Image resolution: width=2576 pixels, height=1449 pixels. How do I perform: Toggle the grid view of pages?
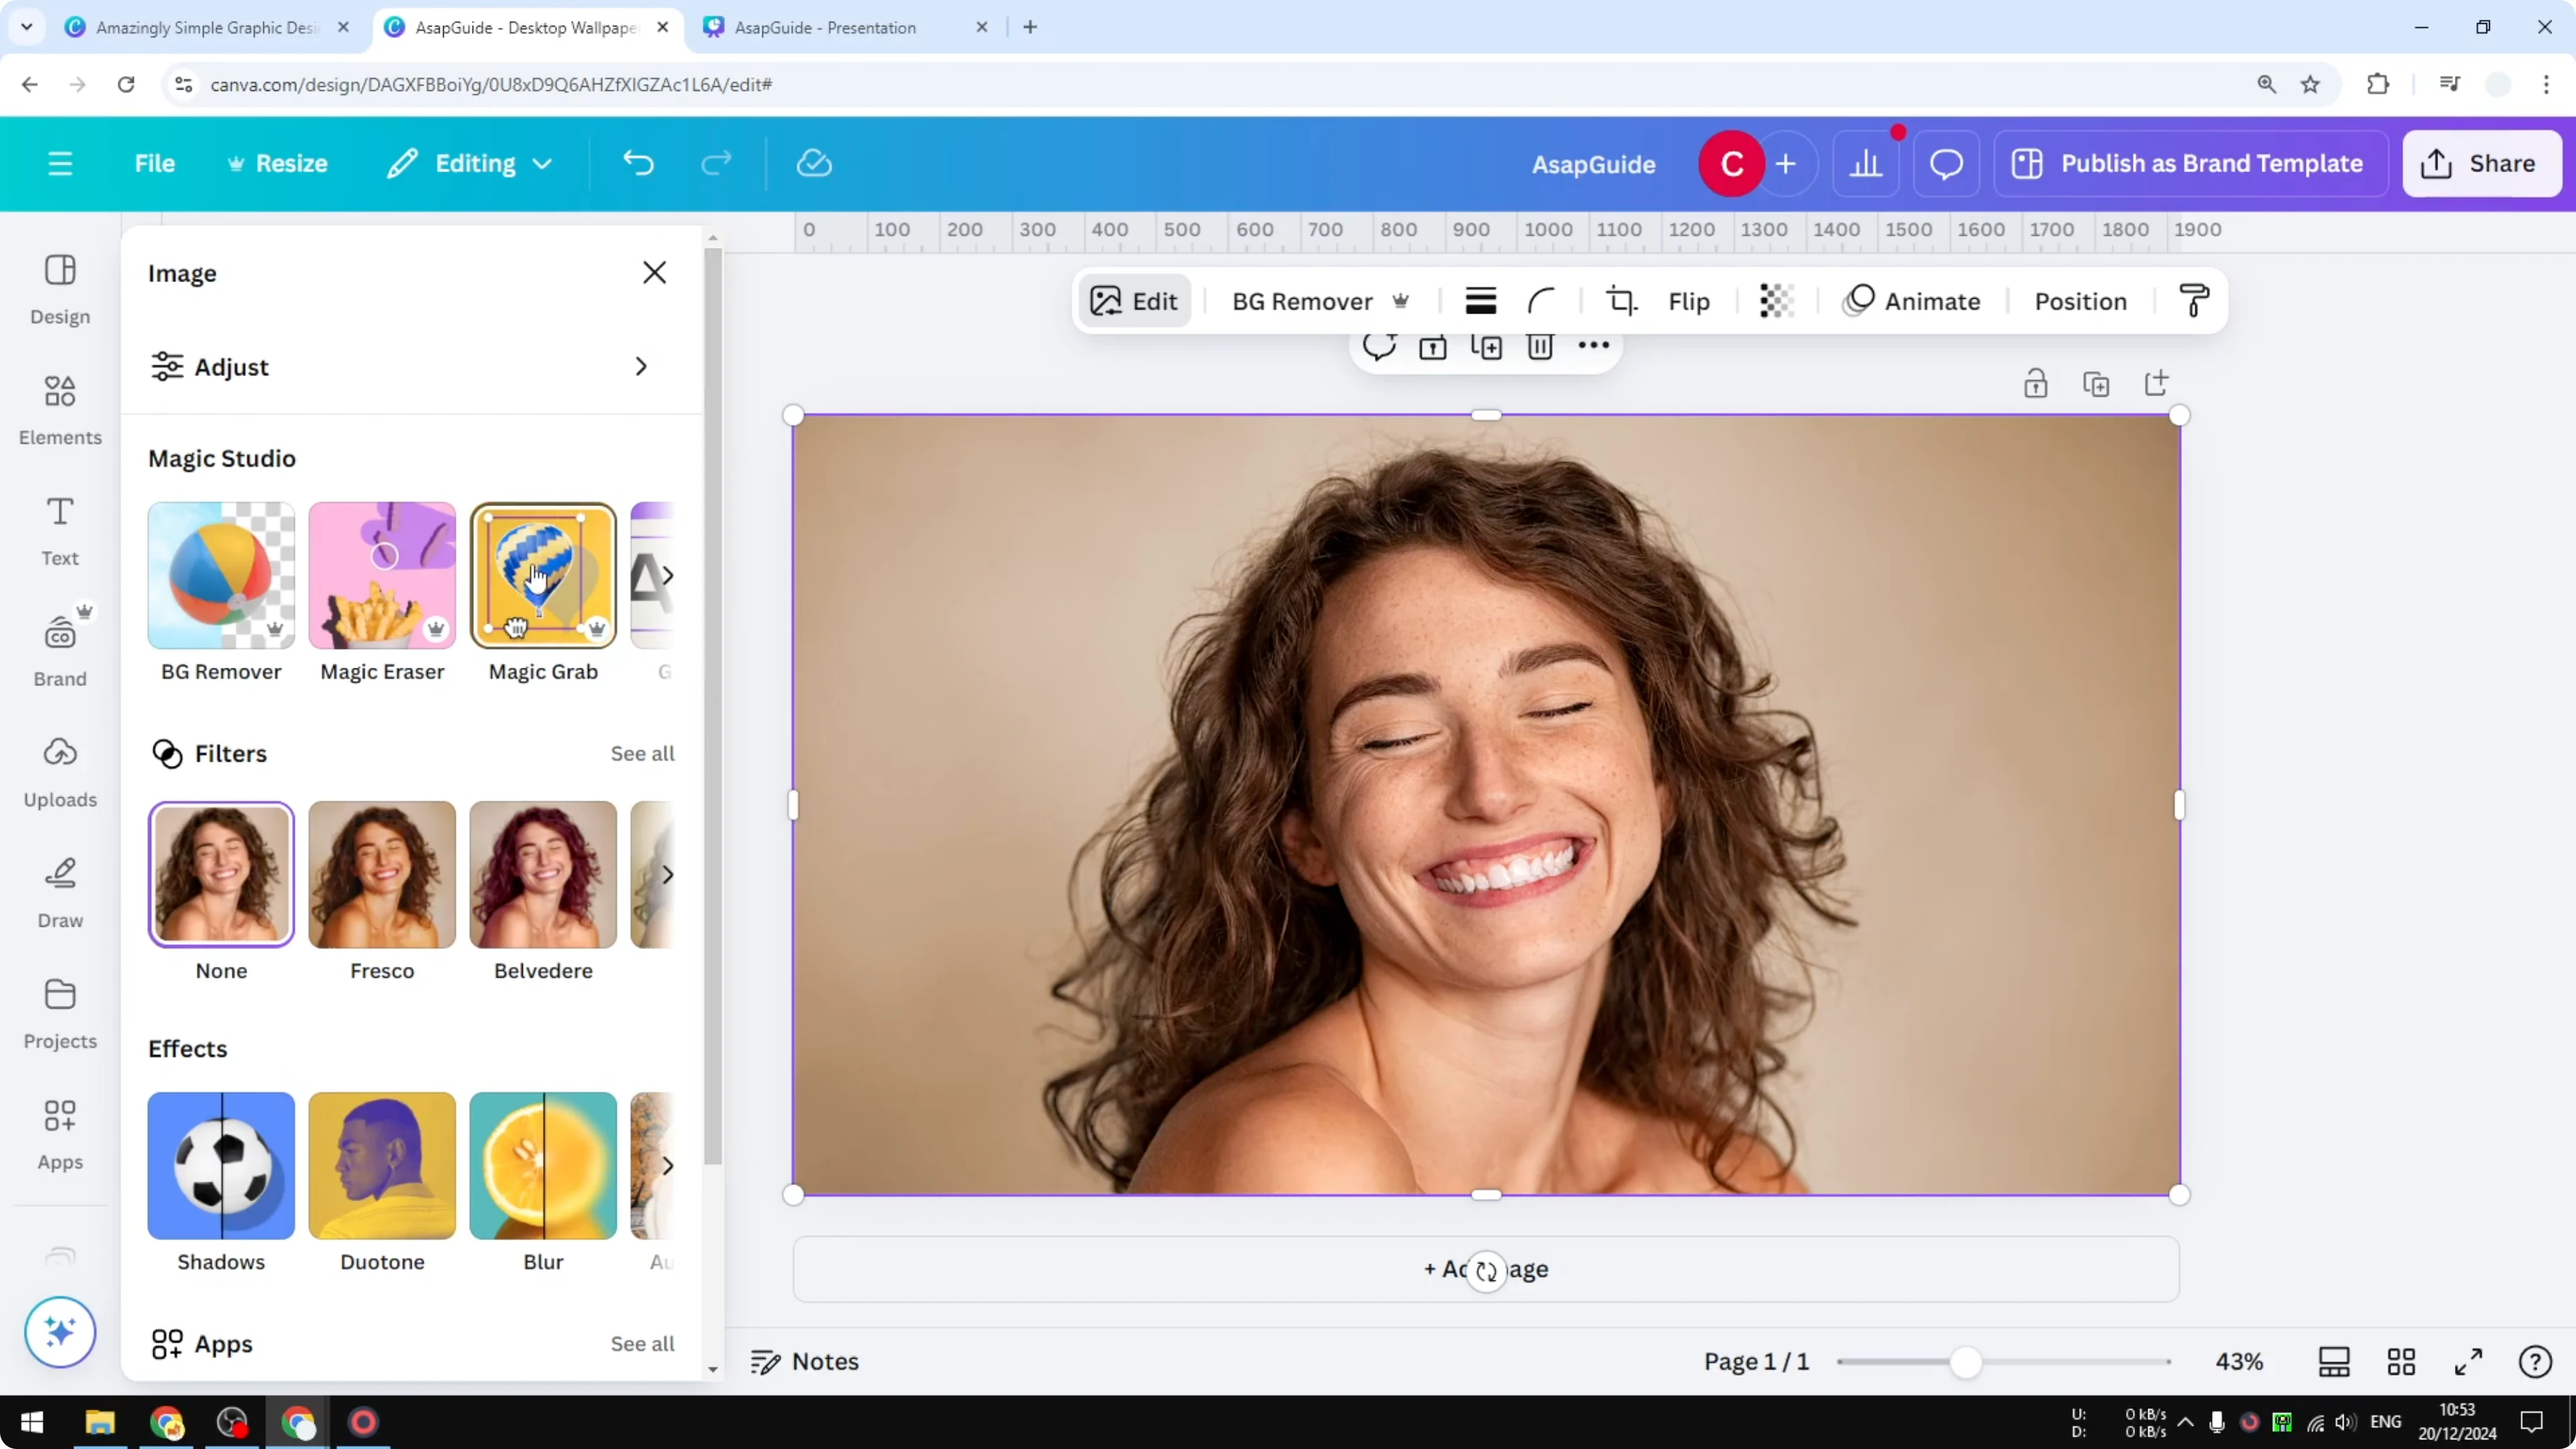point(2402,1361)
